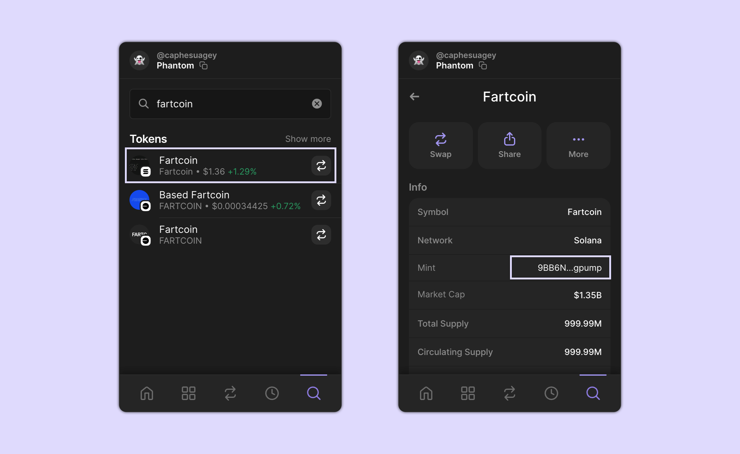Open Search tab in right panel nav
The image size is (740, 454).
593,393
